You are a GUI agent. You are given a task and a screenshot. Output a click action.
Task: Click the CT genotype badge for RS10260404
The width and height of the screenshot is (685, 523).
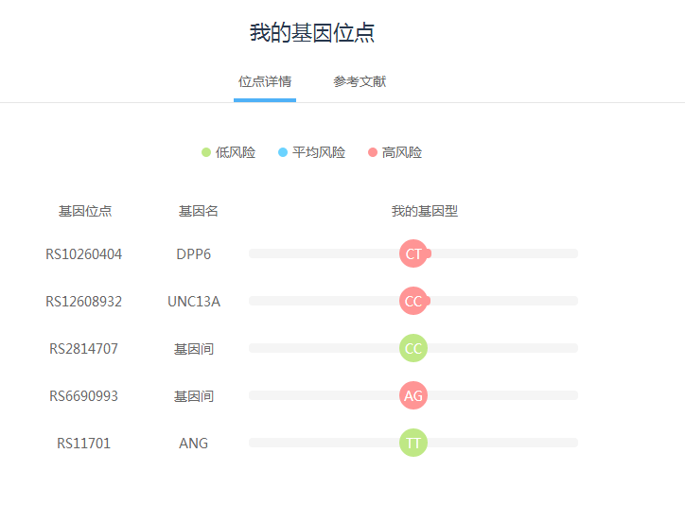pyautogui.click(x=413, y=253)
